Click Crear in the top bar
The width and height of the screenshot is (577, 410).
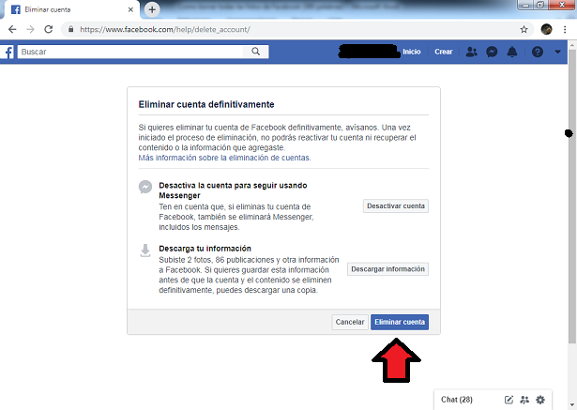[x=444, y=52]
